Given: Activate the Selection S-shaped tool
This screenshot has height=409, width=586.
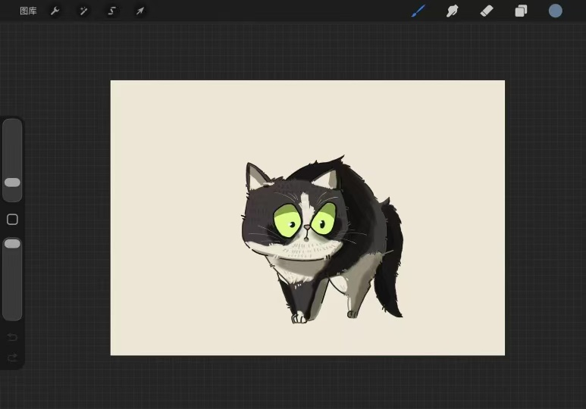Looking at the screenshot, I should tap(111, 11).
